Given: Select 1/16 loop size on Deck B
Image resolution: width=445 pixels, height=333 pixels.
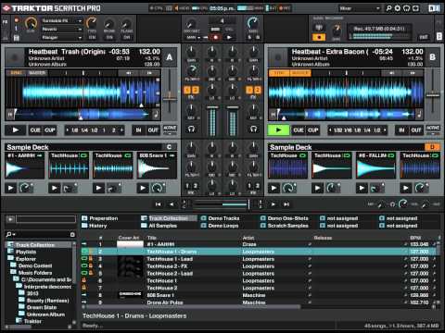Looking at the screenshot, I should 348,130.
